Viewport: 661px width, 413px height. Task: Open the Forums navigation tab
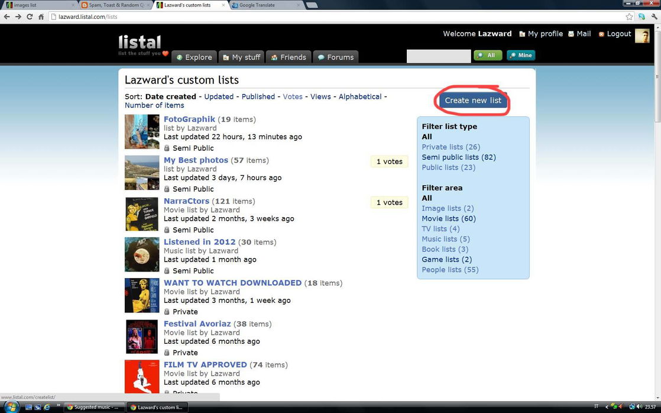pyautogui.click(x=335, y=57)
